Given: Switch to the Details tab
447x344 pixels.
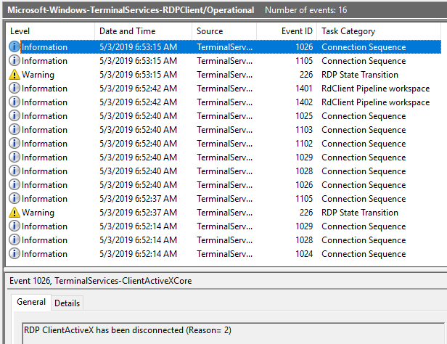Looking at the screenshot, I should pyautogui.click(x=67, y=303).
